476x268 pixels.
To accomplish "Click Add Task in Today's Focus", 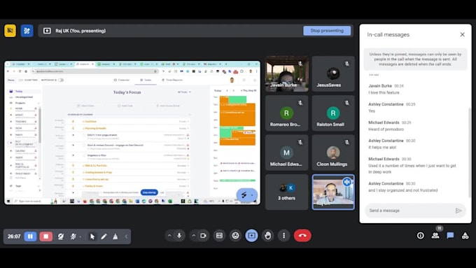I will point(125,106).
